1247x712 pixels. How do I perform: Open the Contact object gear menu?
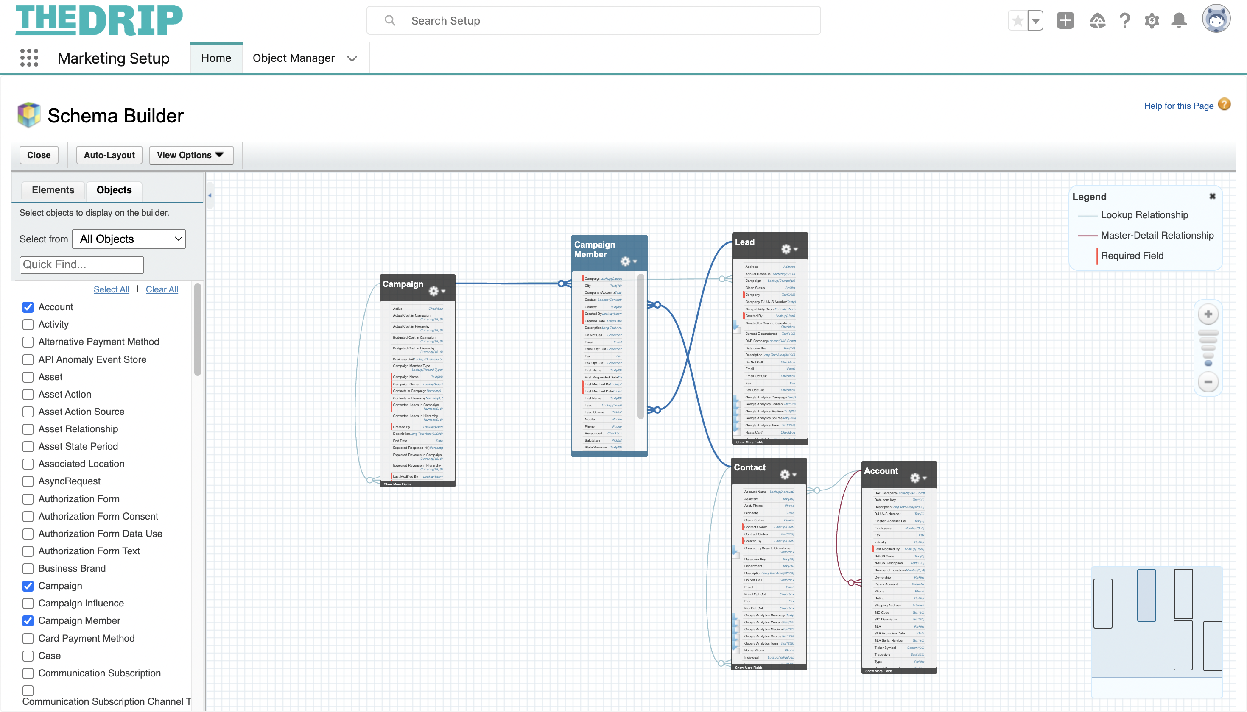click(786, 474)
